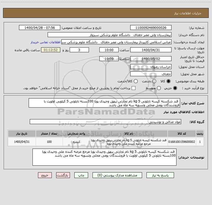Click the announcement date field 1400/04/28 - 07:56
212x205 pixels.
pyautogui.click(x=40, y=28)
